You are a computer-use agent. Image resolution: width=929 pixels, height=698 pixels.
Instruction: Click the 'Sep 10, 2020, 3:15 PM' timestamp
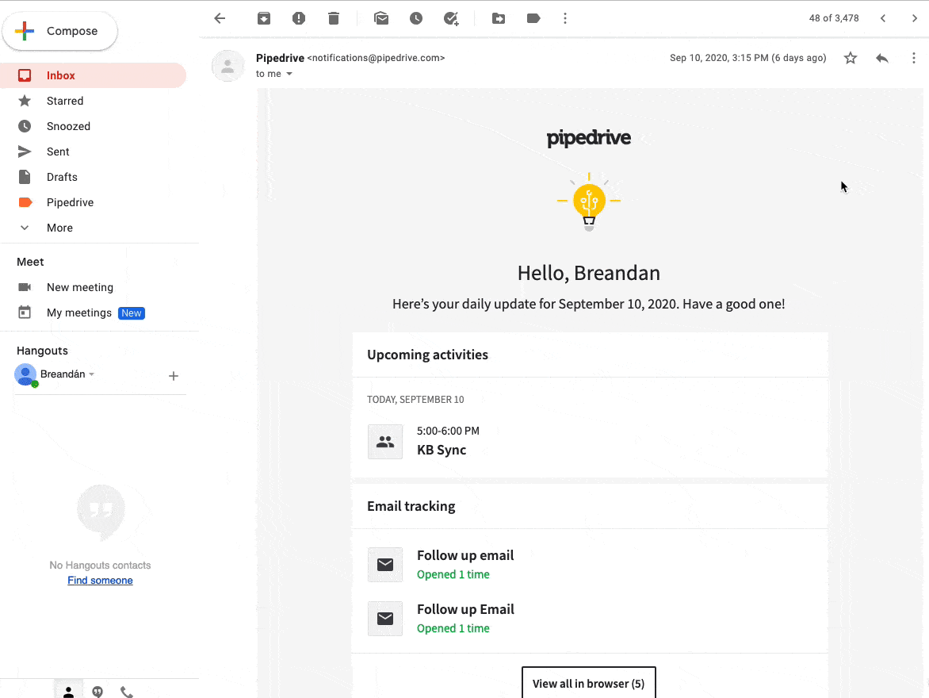tap(747, 58)
